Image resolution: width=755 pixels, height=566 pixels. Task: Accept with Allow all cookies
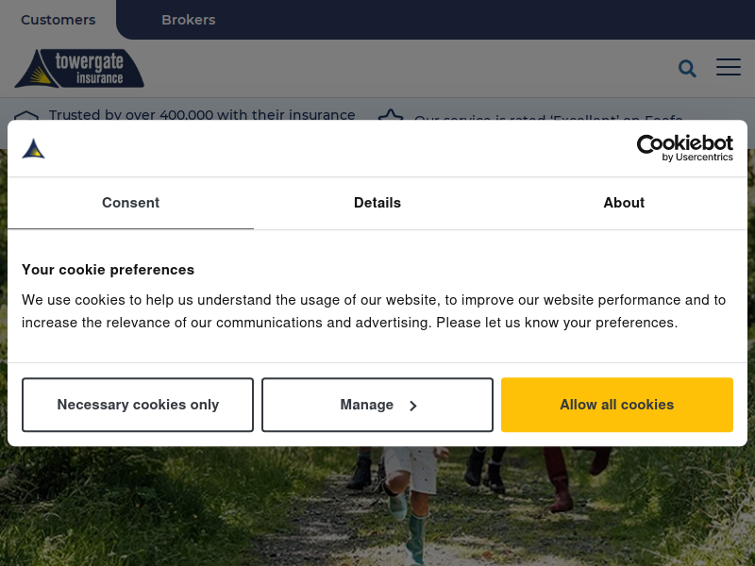(617, 405)
